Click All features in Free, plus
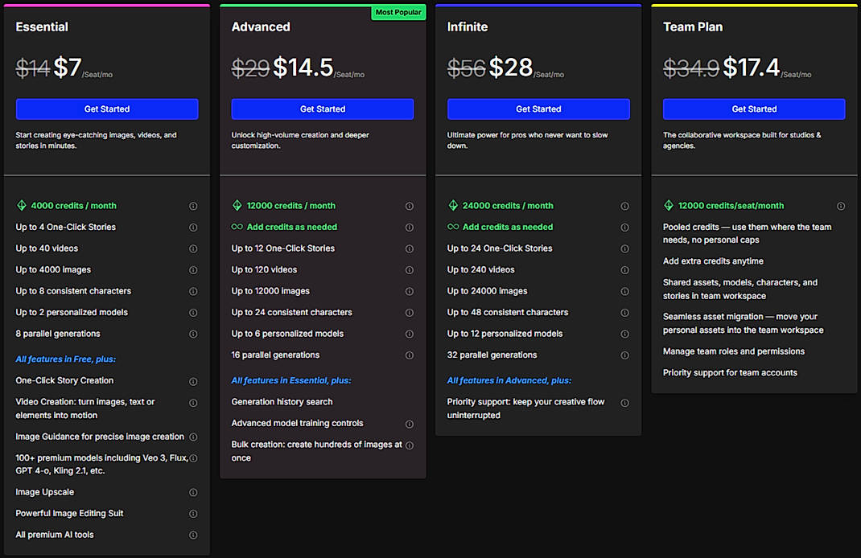 [x=66, y=359]
